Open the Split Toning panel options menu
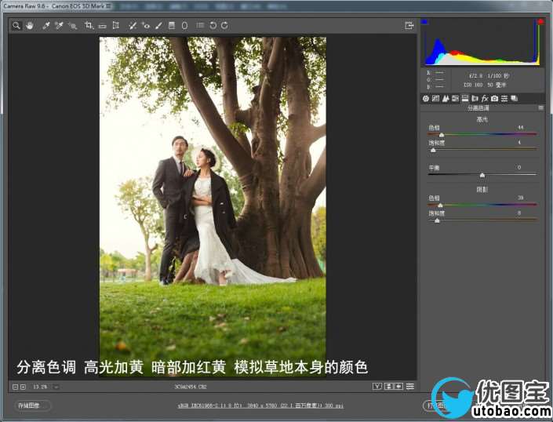Viewport: 553px width, 422px height. click(541, 107)
